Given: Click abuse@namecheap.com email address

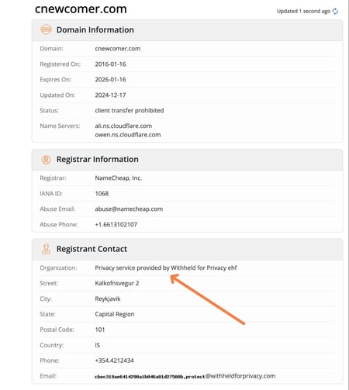Looking at the screenshot, I should tap(129, 209).
